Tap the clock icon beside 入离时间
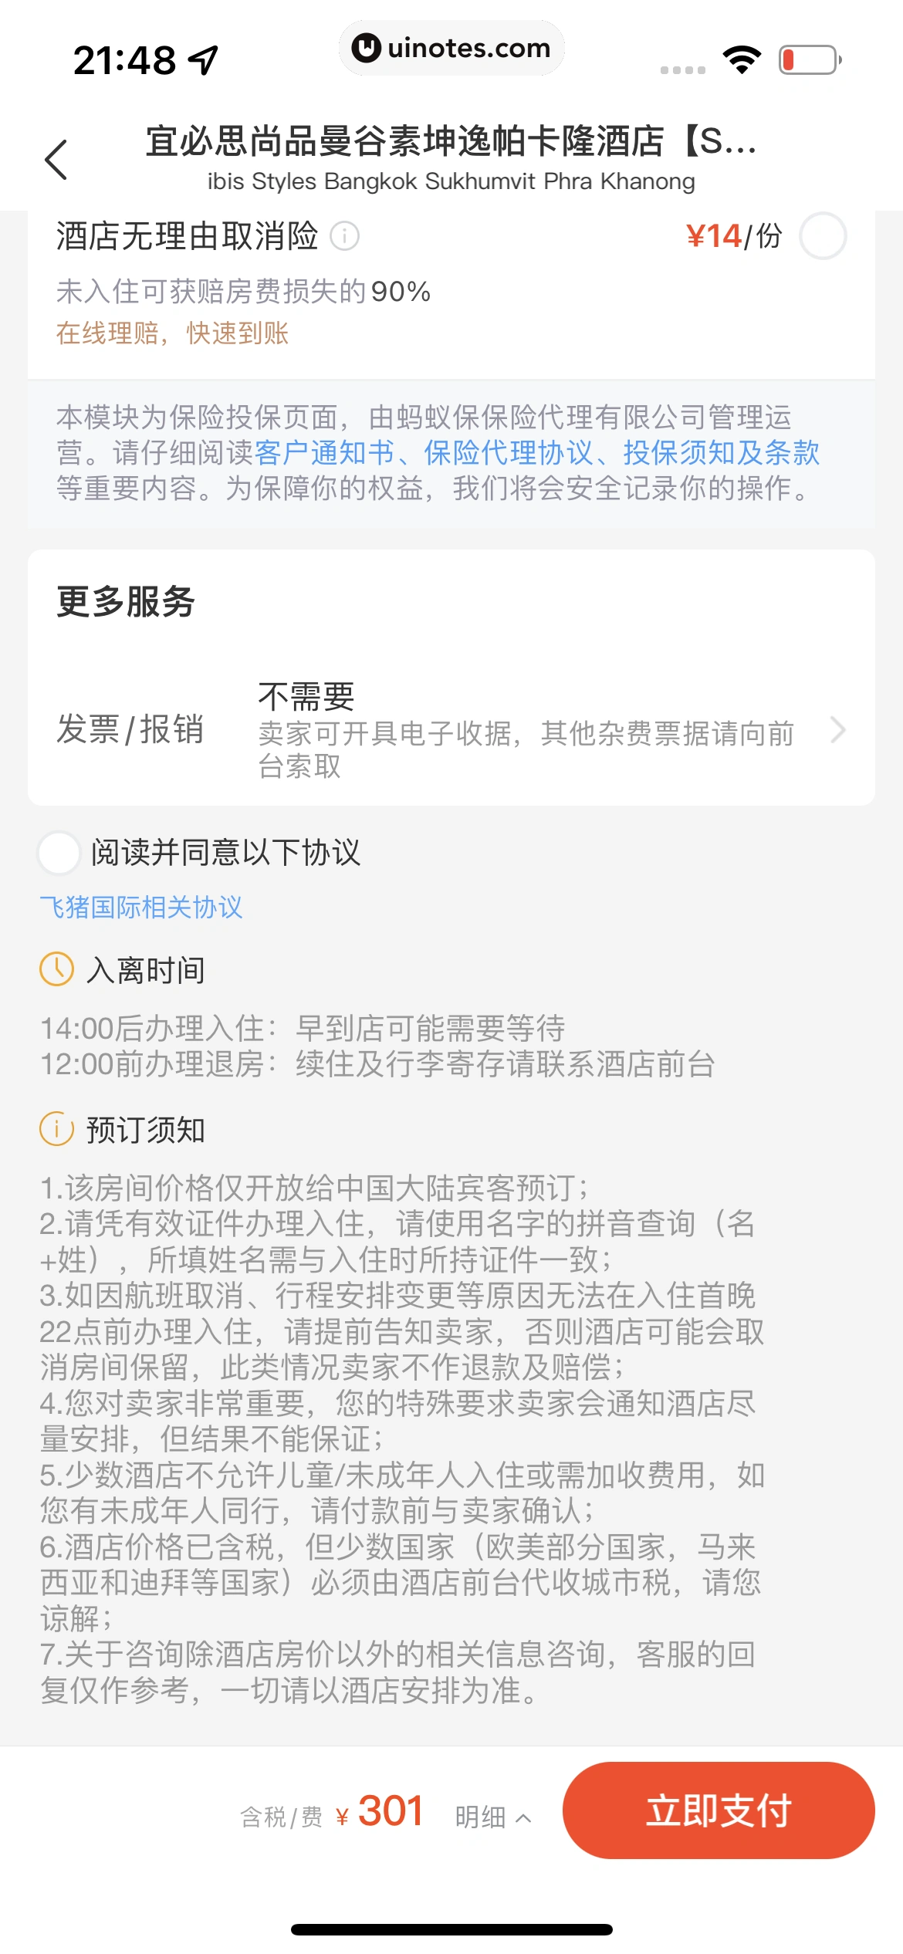 56,969
